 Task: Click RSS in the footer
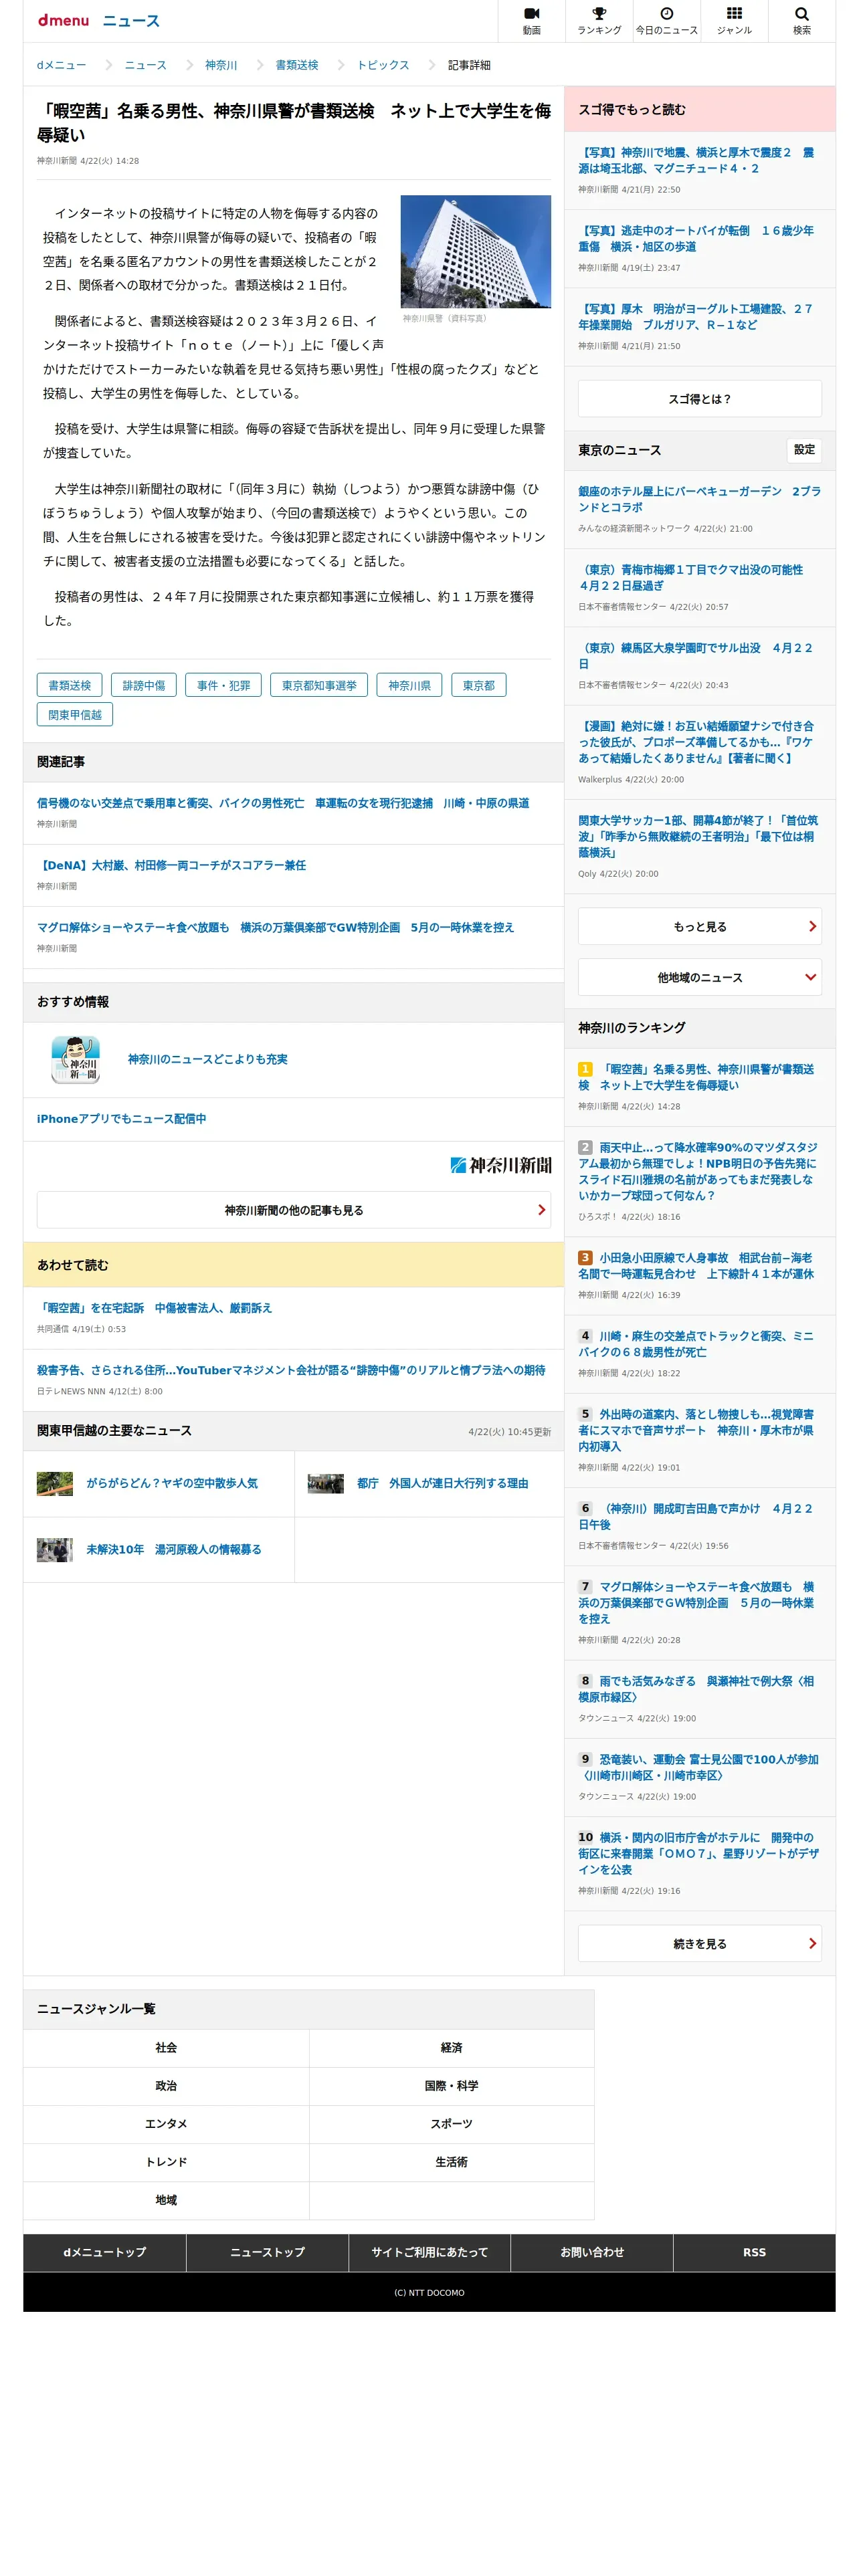(754, 2252)
